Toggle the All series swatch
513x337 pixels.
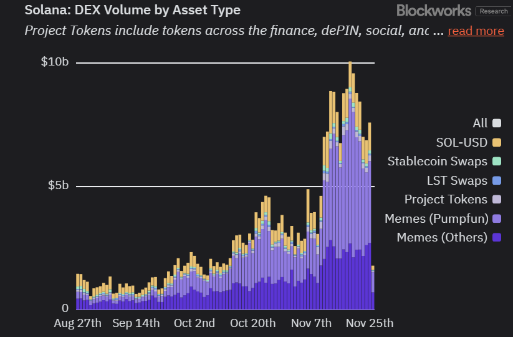[x=497, y=123]
